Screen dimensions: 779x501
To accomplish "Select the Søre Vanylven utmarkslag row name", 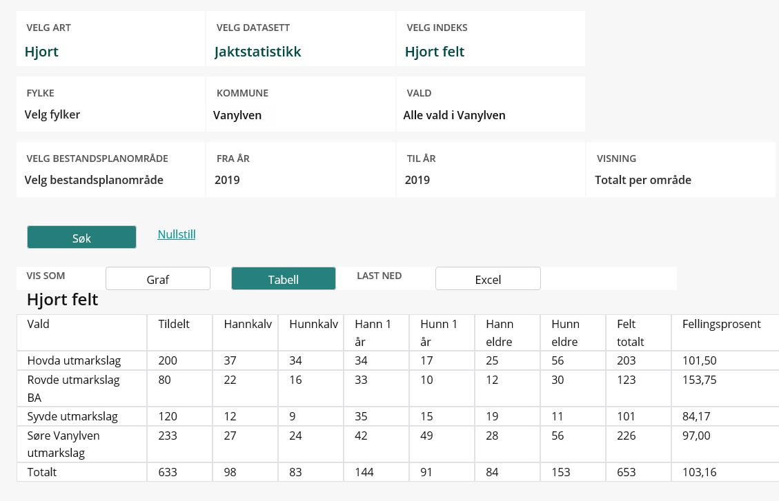I will point(63,444).
